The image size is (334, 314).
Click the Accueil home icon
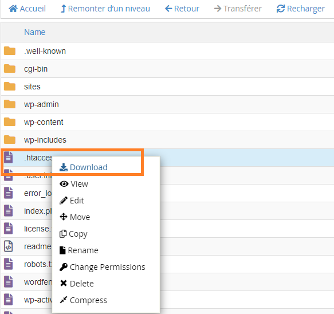(13, 9)
